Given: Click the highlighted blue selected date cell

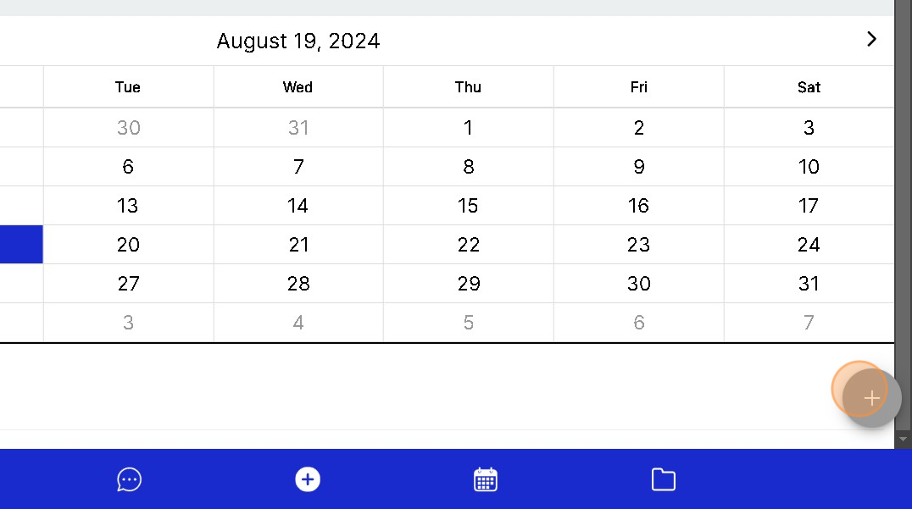Looking at the screenshot, I should [x=21, y=245].
